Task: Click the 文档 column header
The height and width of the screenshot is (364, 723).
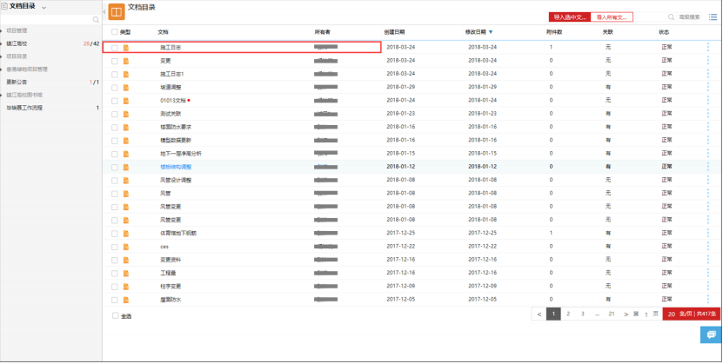Action: [x=163, y=32]
